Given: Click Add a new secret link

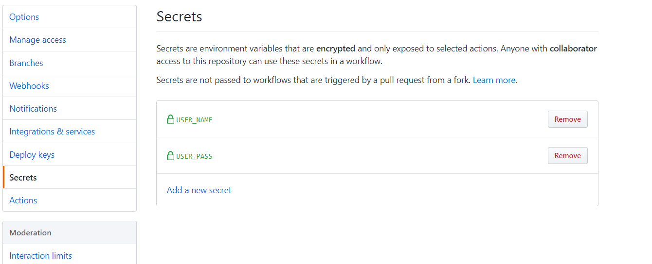Looking at the screenshot, I should click(199, 190).
